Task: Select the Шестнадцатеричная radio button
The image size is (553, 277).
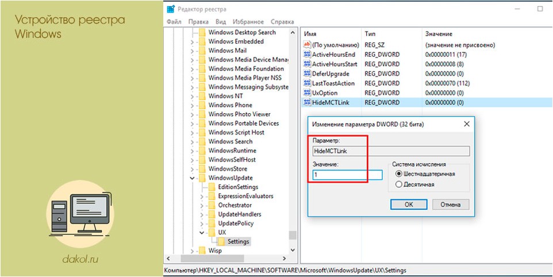Action: [399, 174]
